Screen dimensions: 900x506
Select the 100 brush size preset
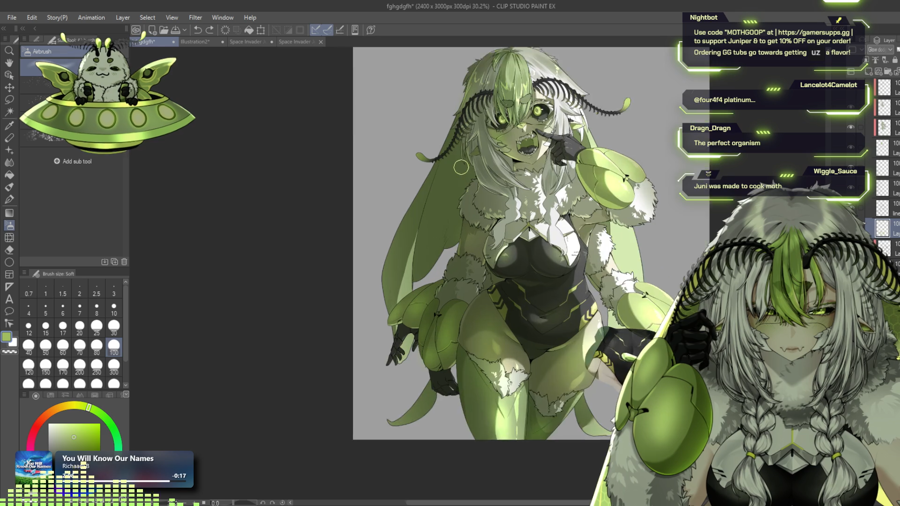click(x=113, y=347)
